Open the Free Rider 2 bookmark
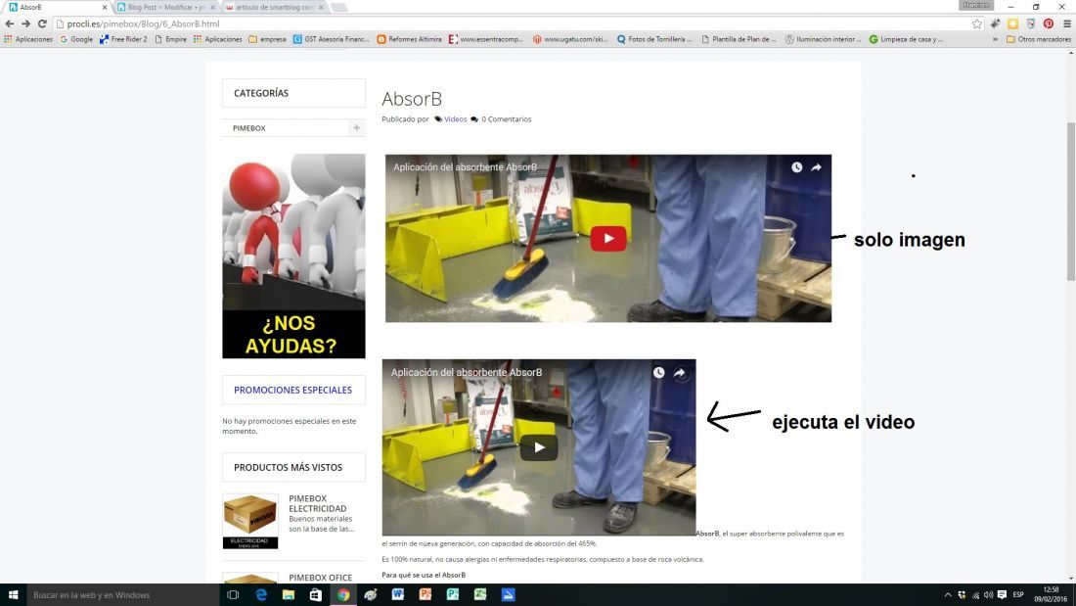Image resolution: width=1076 pixels, height=606 pixels. point(123,39)
